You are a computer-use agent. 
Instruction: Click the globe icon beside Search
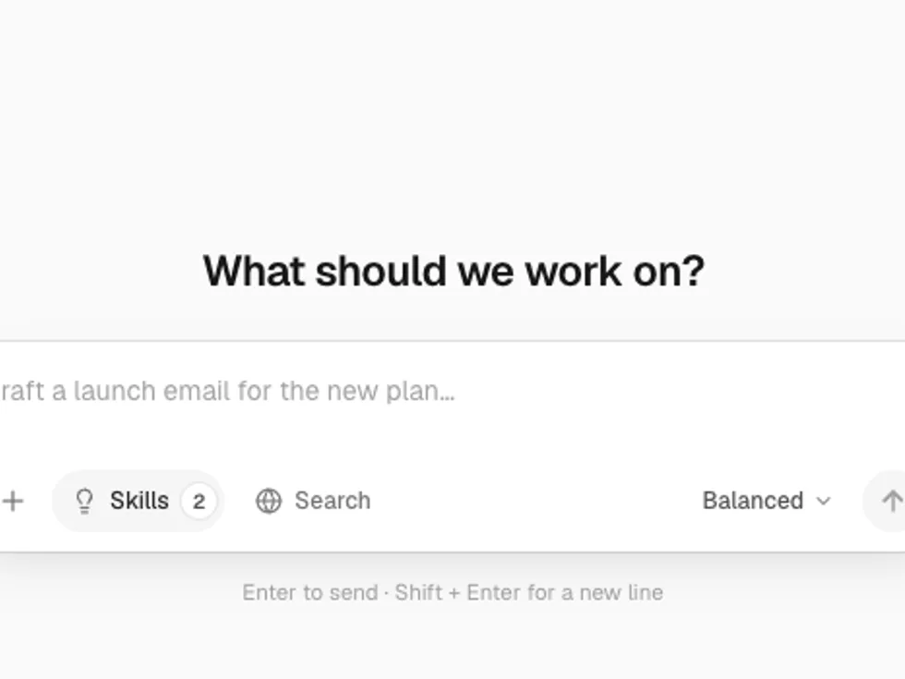[x=269, y=501]
